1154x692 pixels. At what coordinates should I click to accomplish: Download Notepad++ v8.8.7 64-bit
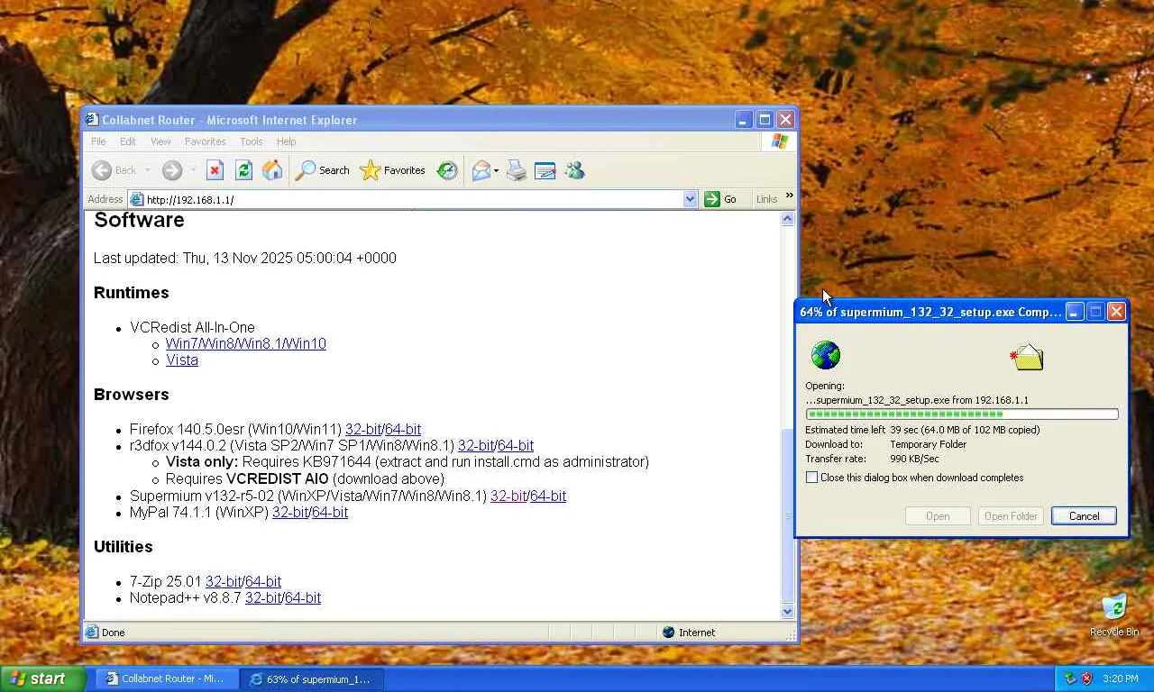coord(303,598)
